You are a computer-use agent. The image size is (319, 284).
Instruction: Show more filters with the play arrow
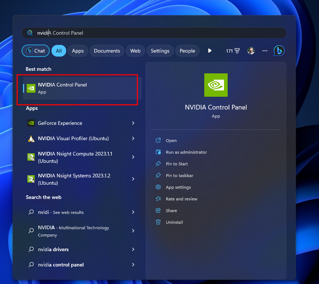click(x=209, y=50)
